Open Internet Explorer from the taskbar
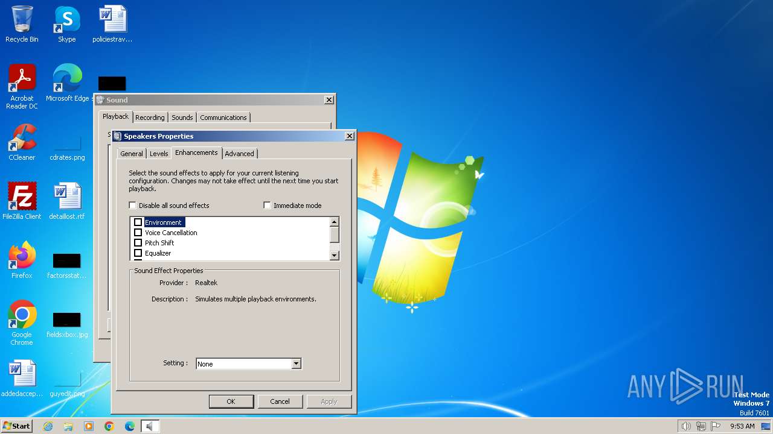Viewport: 773px width, 434px height. (48, 426)
